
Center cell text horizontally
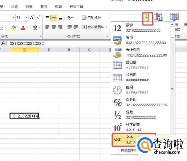[54, 27]
